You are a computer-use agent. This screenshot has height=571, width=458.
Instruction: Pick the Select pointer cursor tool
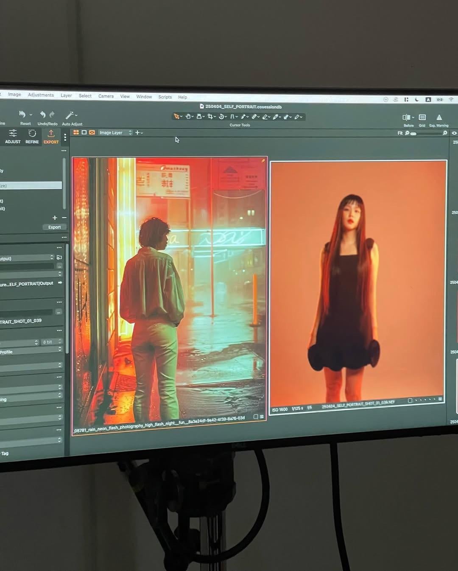coord(176,117)
